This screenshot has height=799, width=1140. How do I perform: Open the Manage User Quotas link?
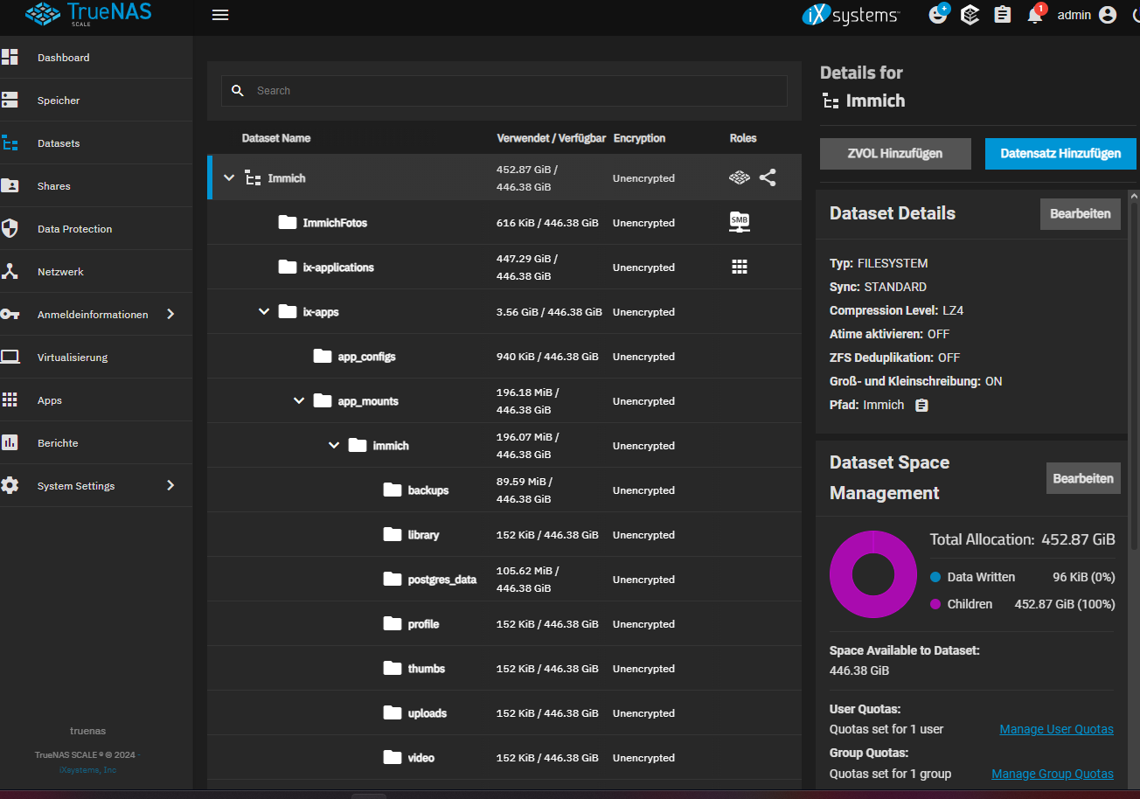(1056, 729)
